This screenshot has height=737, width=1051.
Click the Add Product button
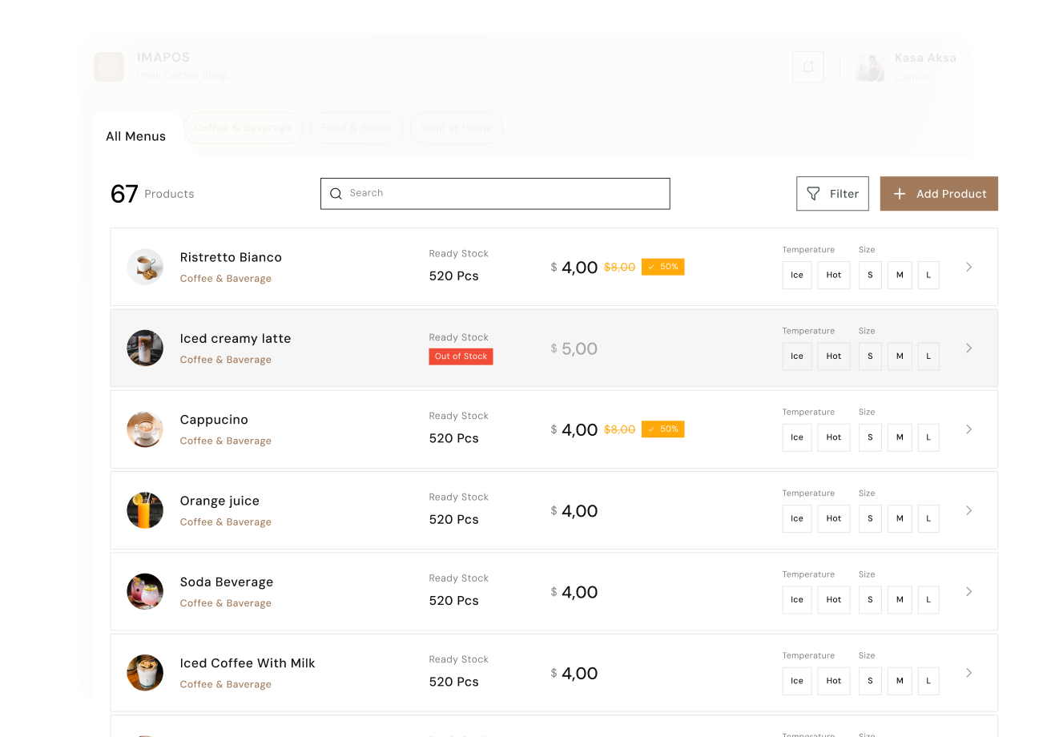coord(939,193)
